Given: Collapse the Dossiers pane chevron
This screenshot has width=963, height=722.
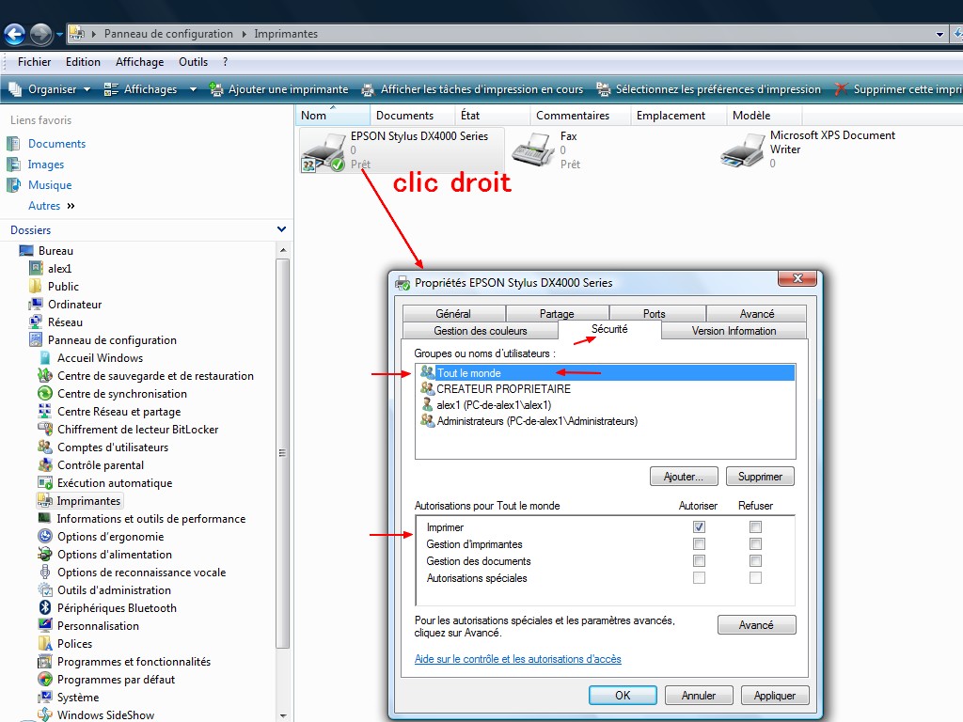Looking at the screenshot, I should [x=281, y=229].
